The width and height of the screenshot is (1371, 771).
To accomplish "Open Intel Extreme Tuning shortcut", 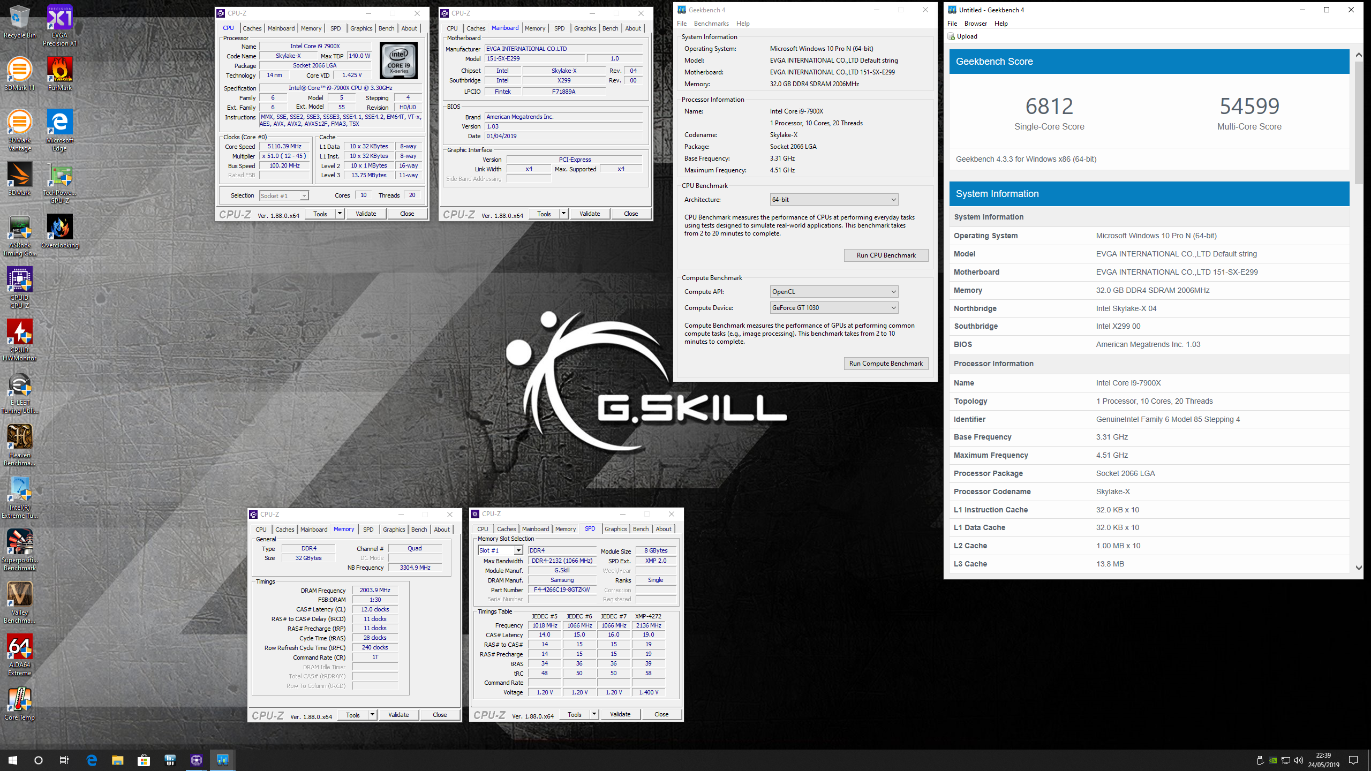I will (x=19, y=498).
